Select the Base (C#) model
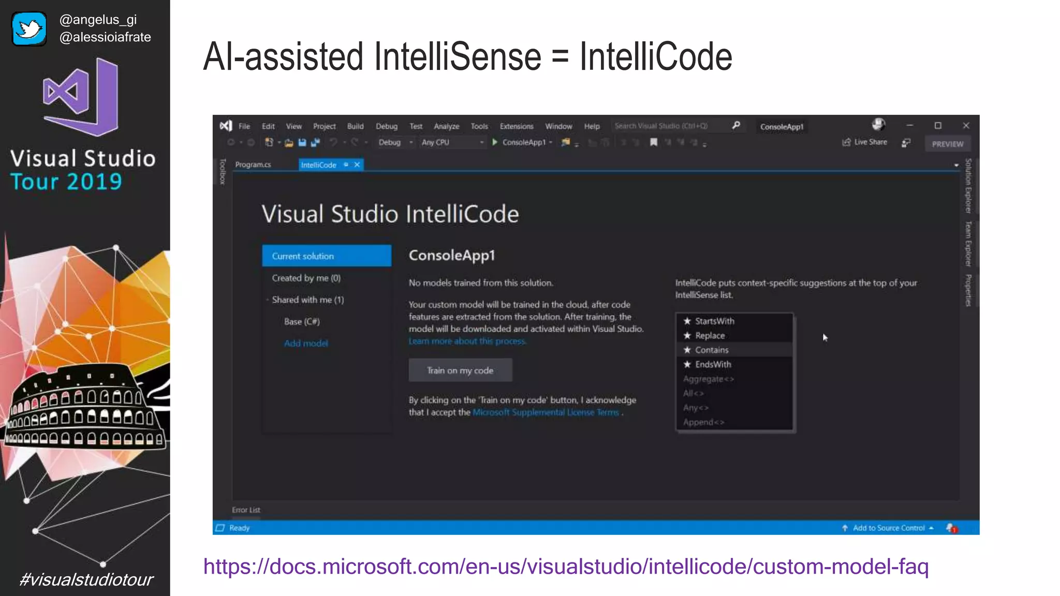The image size is (1060, 596). click(302, 321)
